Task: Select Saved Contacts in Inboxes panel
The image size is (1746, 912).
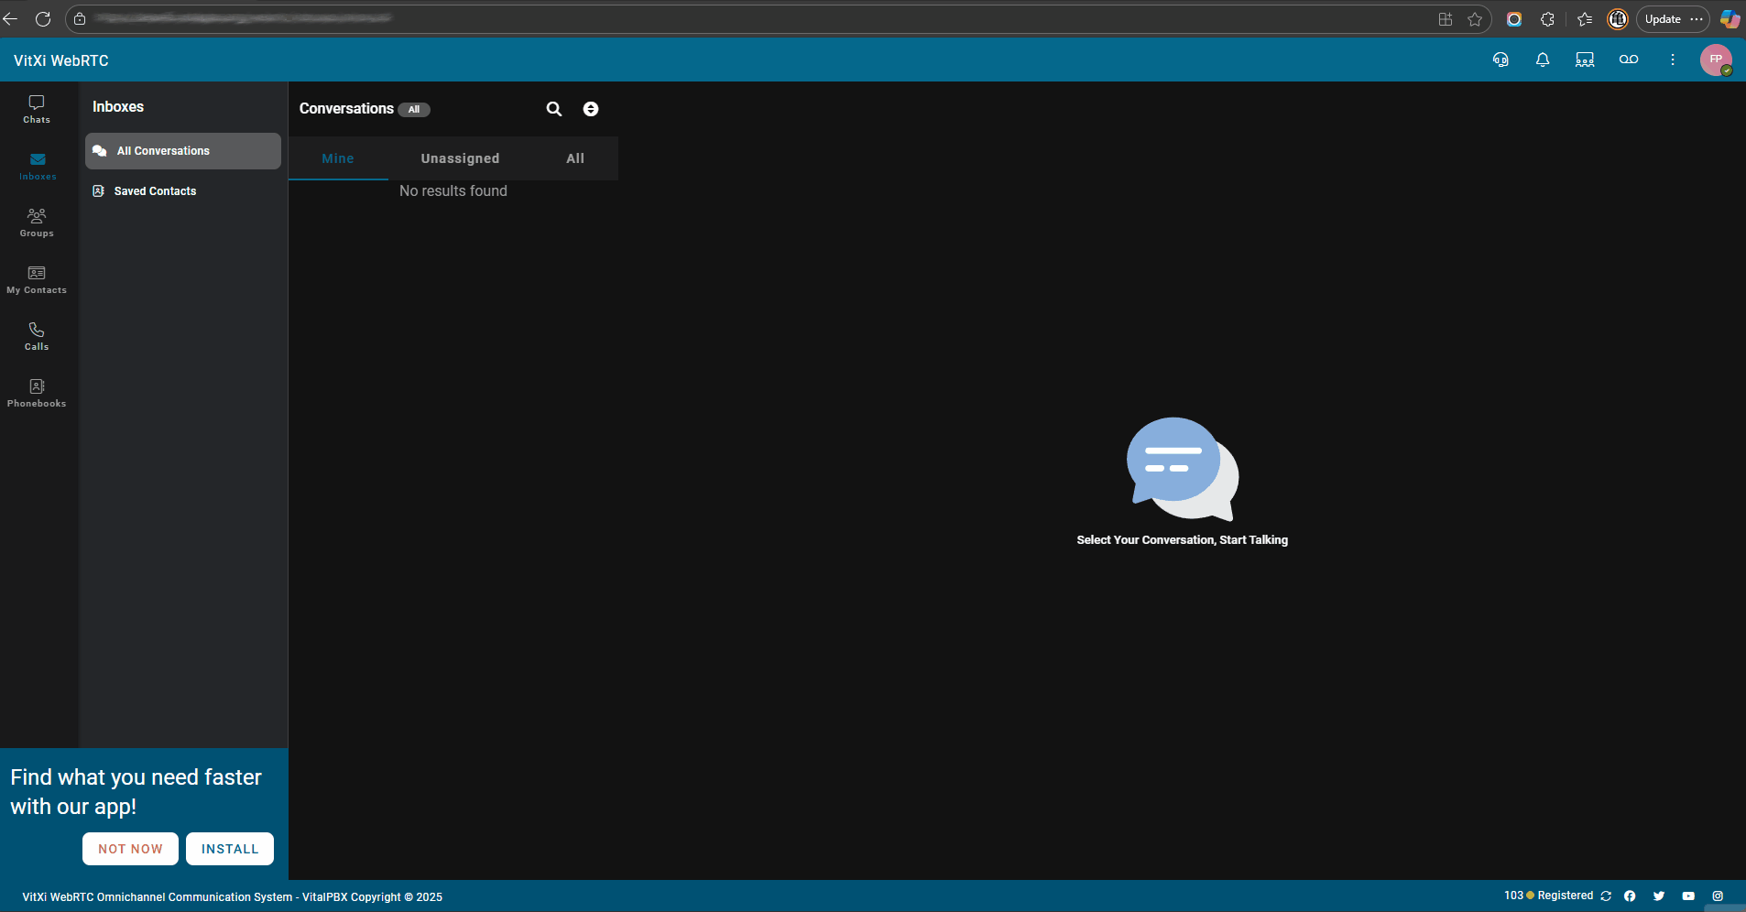Action: coord(155,191)
